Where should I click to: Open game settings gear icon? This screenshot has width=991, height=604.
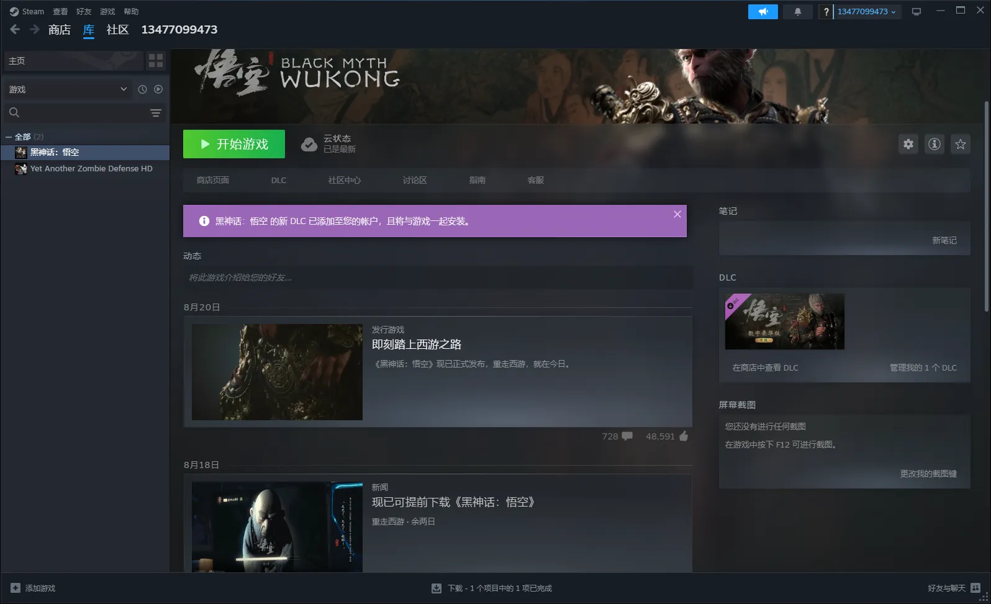click(x=908, y=144)
